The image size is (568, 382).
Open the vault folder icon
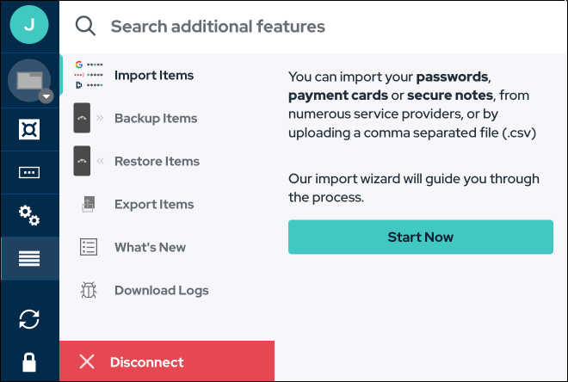(x=29, y=81)
